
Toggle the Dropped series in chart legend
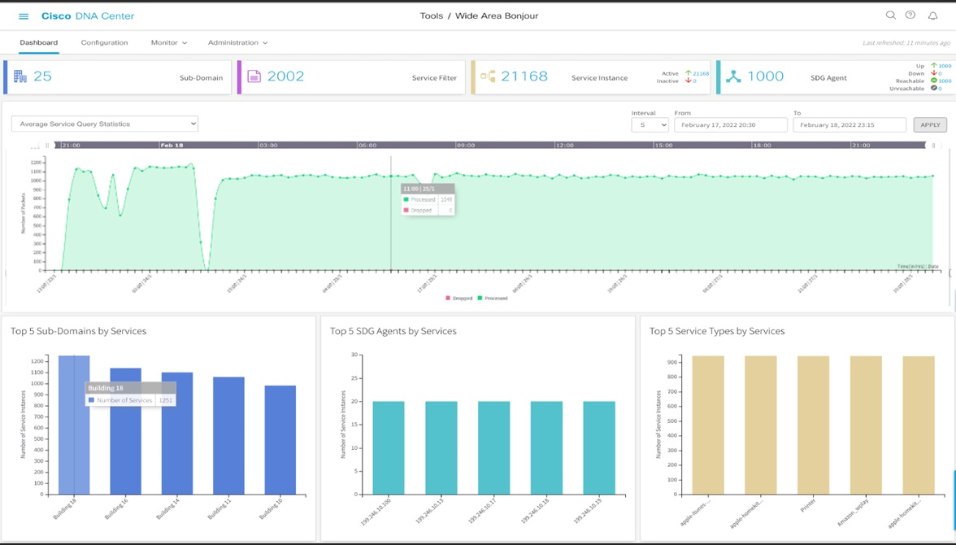[x=459, y=299]
